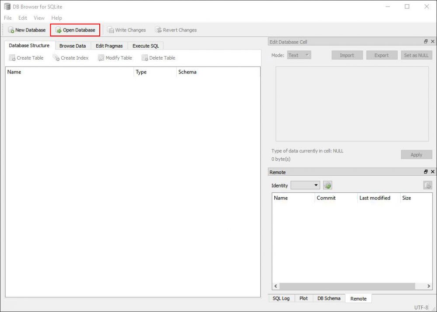The image size is (437, 312).
Task: Click the Remote panel refresh icon next to Identity
Action: click(328, 185)
